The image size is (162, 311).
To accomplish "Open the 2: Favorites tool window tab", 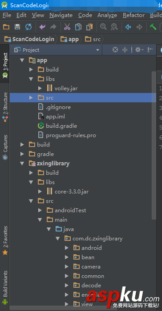I will pos(5,240).
